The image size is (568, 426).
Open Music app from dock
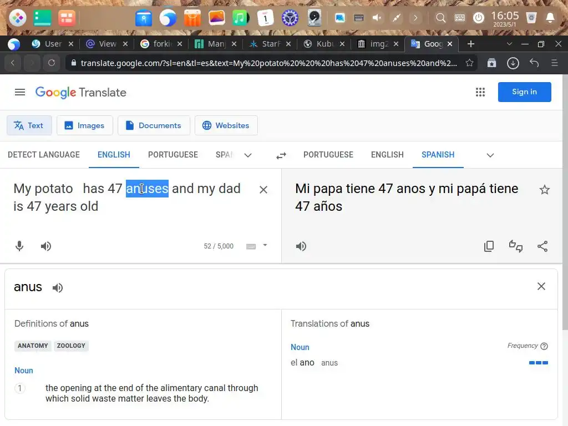[241, 17]
